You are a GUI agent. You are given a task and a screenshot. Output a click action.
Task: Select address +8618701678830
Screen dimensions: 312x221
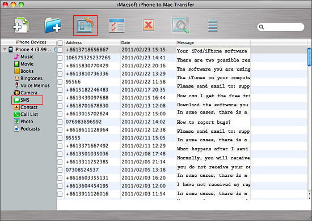pyautogui.click(x=87, y=106)
